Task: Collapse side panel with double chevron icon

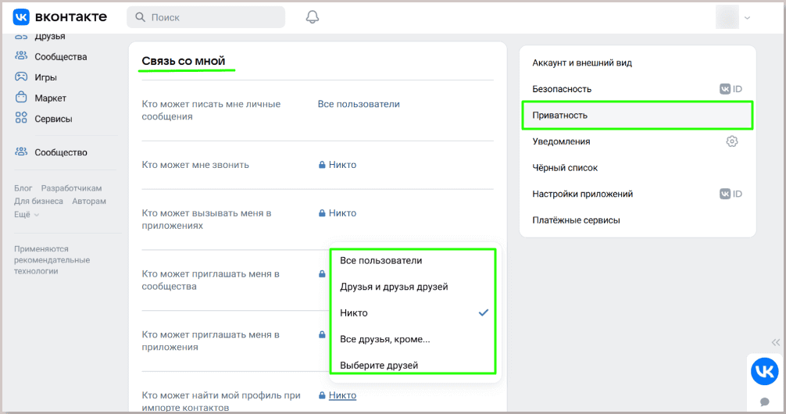Action: (x=776, y=342)
